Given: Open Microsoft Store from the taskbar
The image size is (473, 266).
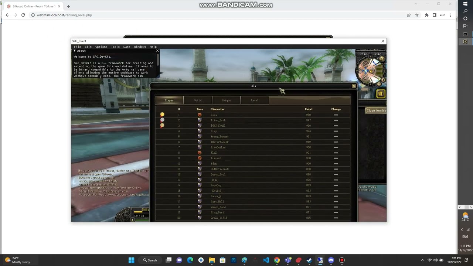Looking at the screenshot, I should [x=222, y=260].
